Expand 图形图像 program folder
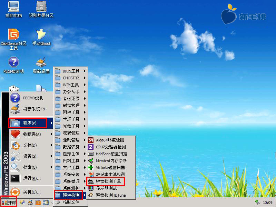276x207 pixels. [x=71, y=154]
